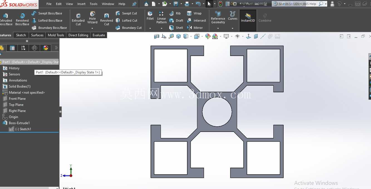Image resolution: width=371 pixels, height=189 pixels.
Task: Choose Boundary Boss/Base feature
Action: (49, 28)
